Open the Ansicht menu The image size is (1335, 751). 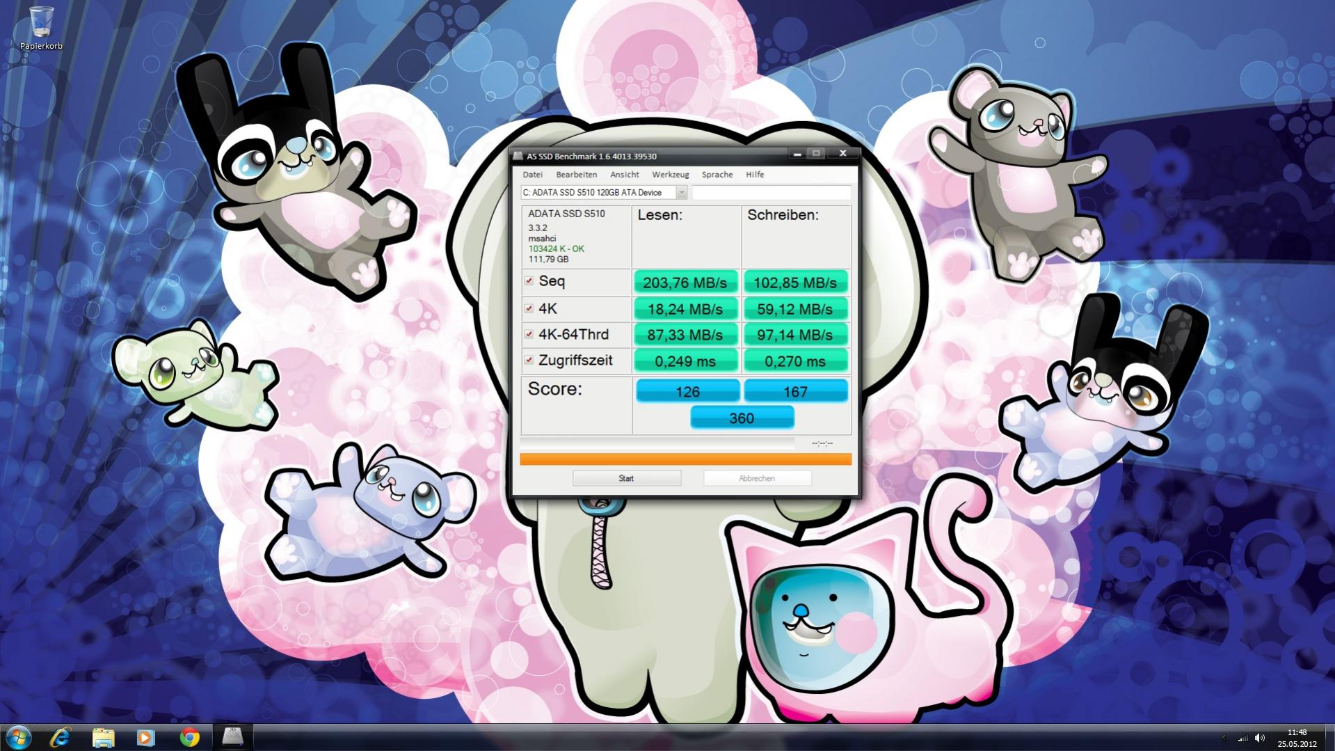pos(625,175)
